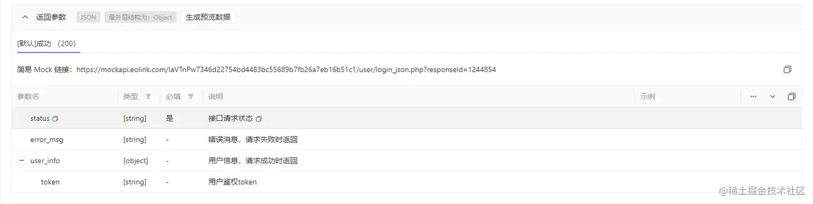Select the [默认]成功 (200) tab
The image size is (813, 204).
[46, 43]
